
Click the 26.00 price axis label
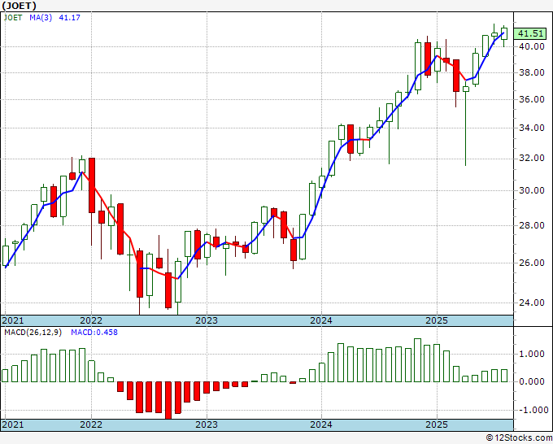click(x=532, y=263)
